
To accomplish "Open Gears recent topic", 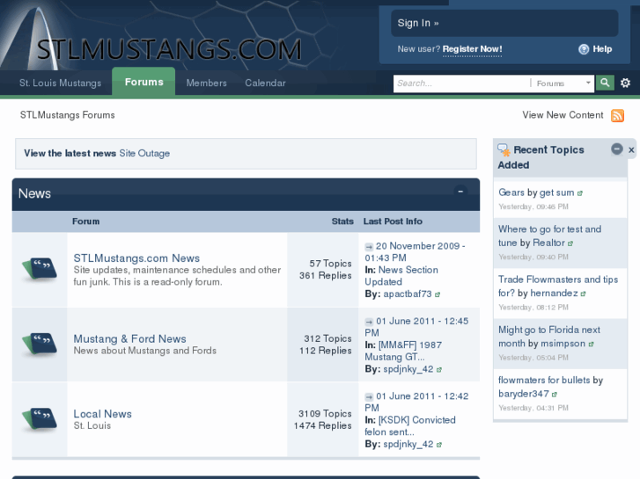I will 511,192.
